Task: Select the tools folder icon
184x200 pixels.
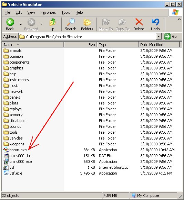Action: pyautogui.click(x=6, y=132)
